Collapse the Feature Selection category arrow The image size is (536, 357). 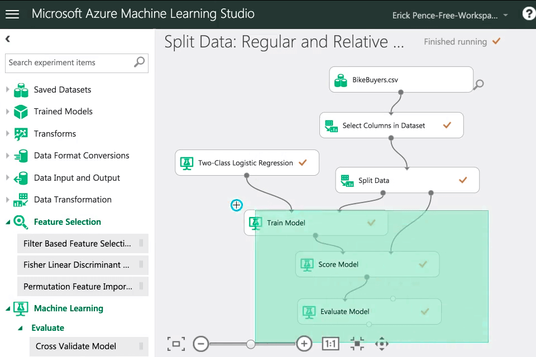click(7, 222)
